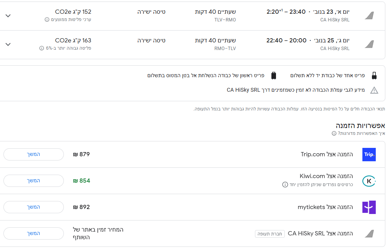This screenshot has width=388, height=248.
Task: Click the Trip.com logo
Action: [369, 154]
